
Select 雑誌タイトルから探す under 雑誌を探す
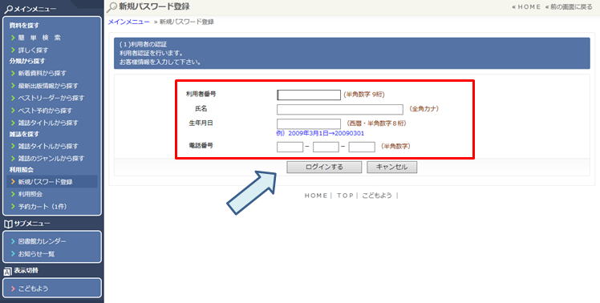pyautogui.click(x=48, y=146)
